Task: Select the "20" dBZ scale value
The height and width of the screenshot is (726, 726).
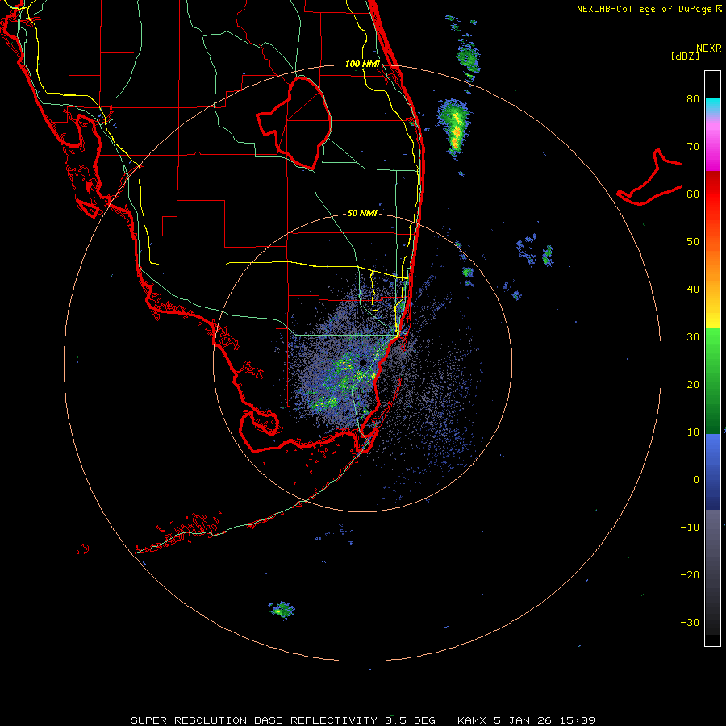Action: tap(693, 385)
